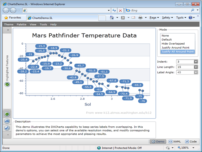
Task: Open zoom level dropdown arrow
Action: 193,148
